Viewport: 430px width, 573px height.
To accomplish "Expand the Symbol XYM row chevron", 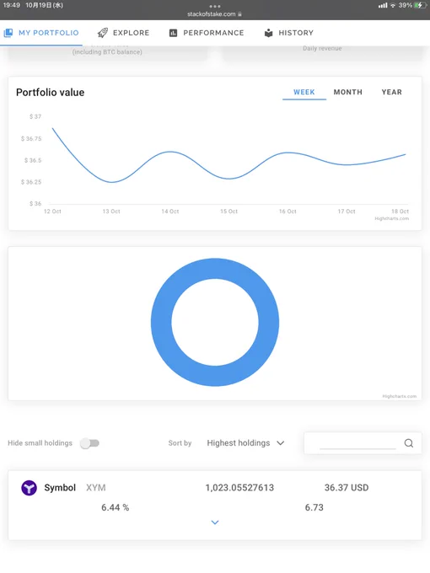I will pos(215,522).
